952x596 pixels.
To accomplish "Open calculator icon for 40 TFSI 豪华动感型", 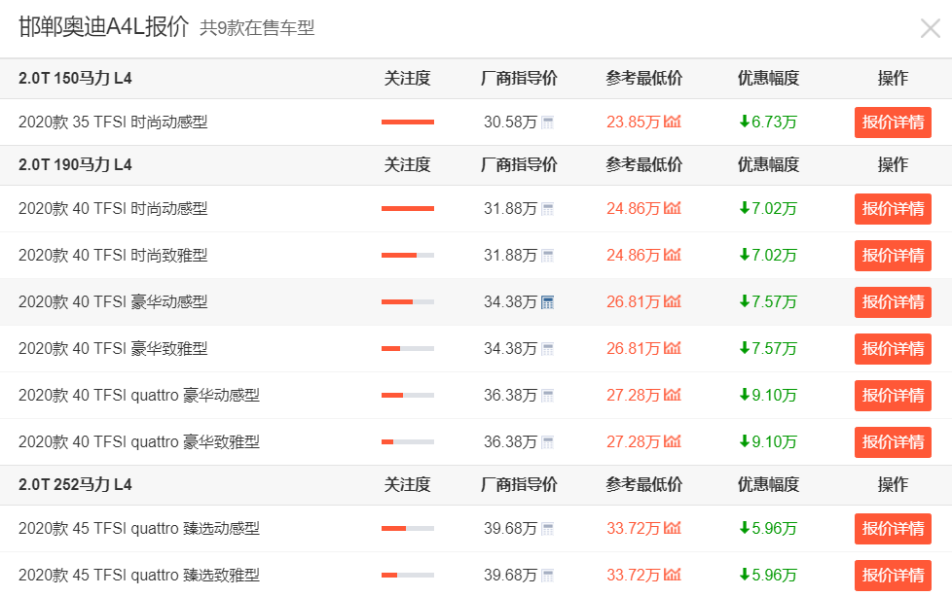I will (x=548, y=302).
